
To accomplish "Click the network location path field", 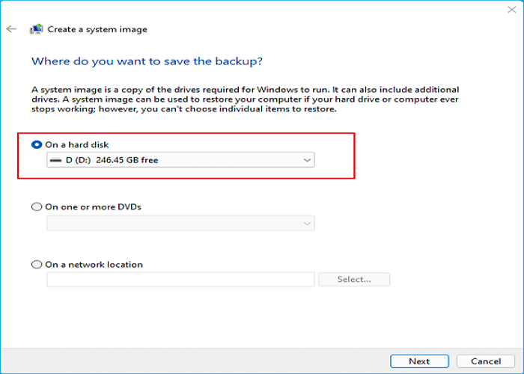I will [180, 280].
